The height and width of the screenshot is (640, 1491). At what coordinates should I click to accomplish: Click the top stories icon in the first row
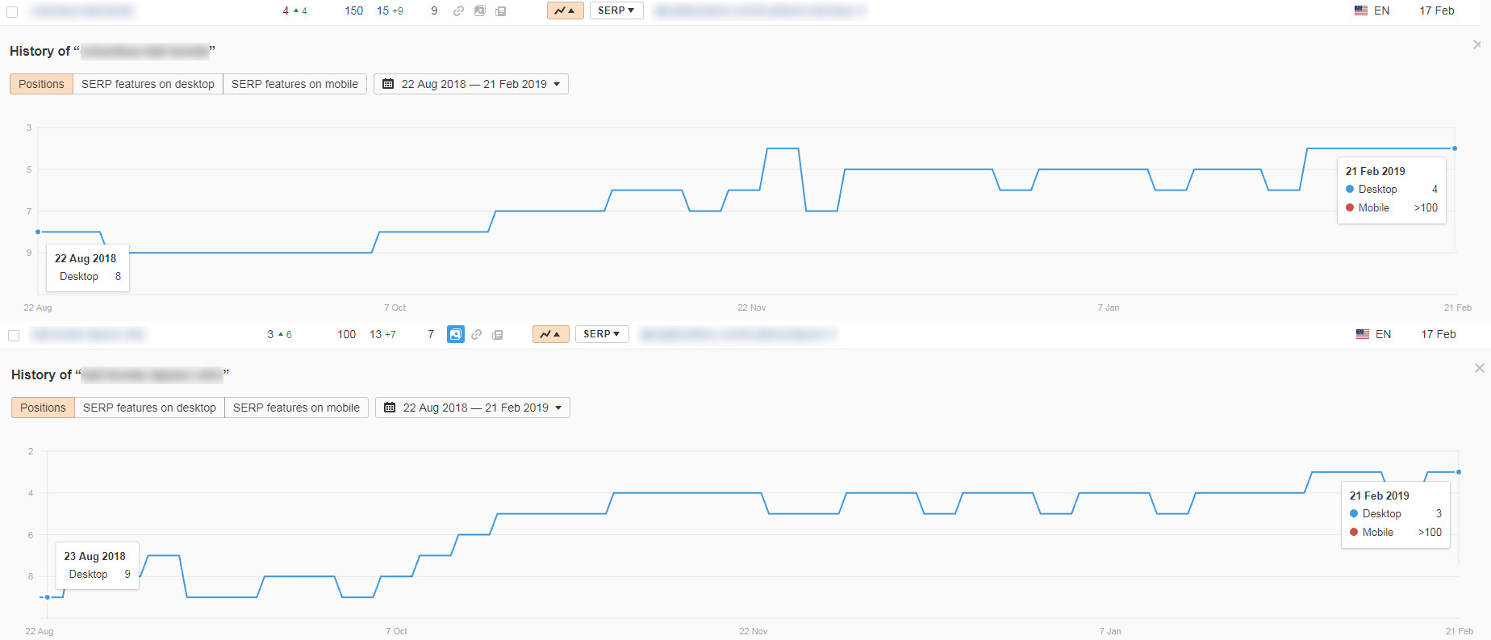point(501,11)
